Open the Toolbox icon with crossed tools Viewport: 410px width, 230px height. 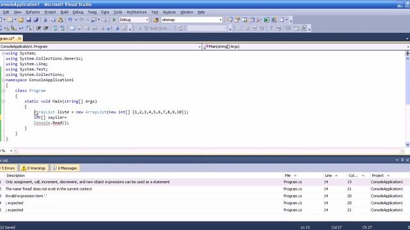tap(259, 20)
